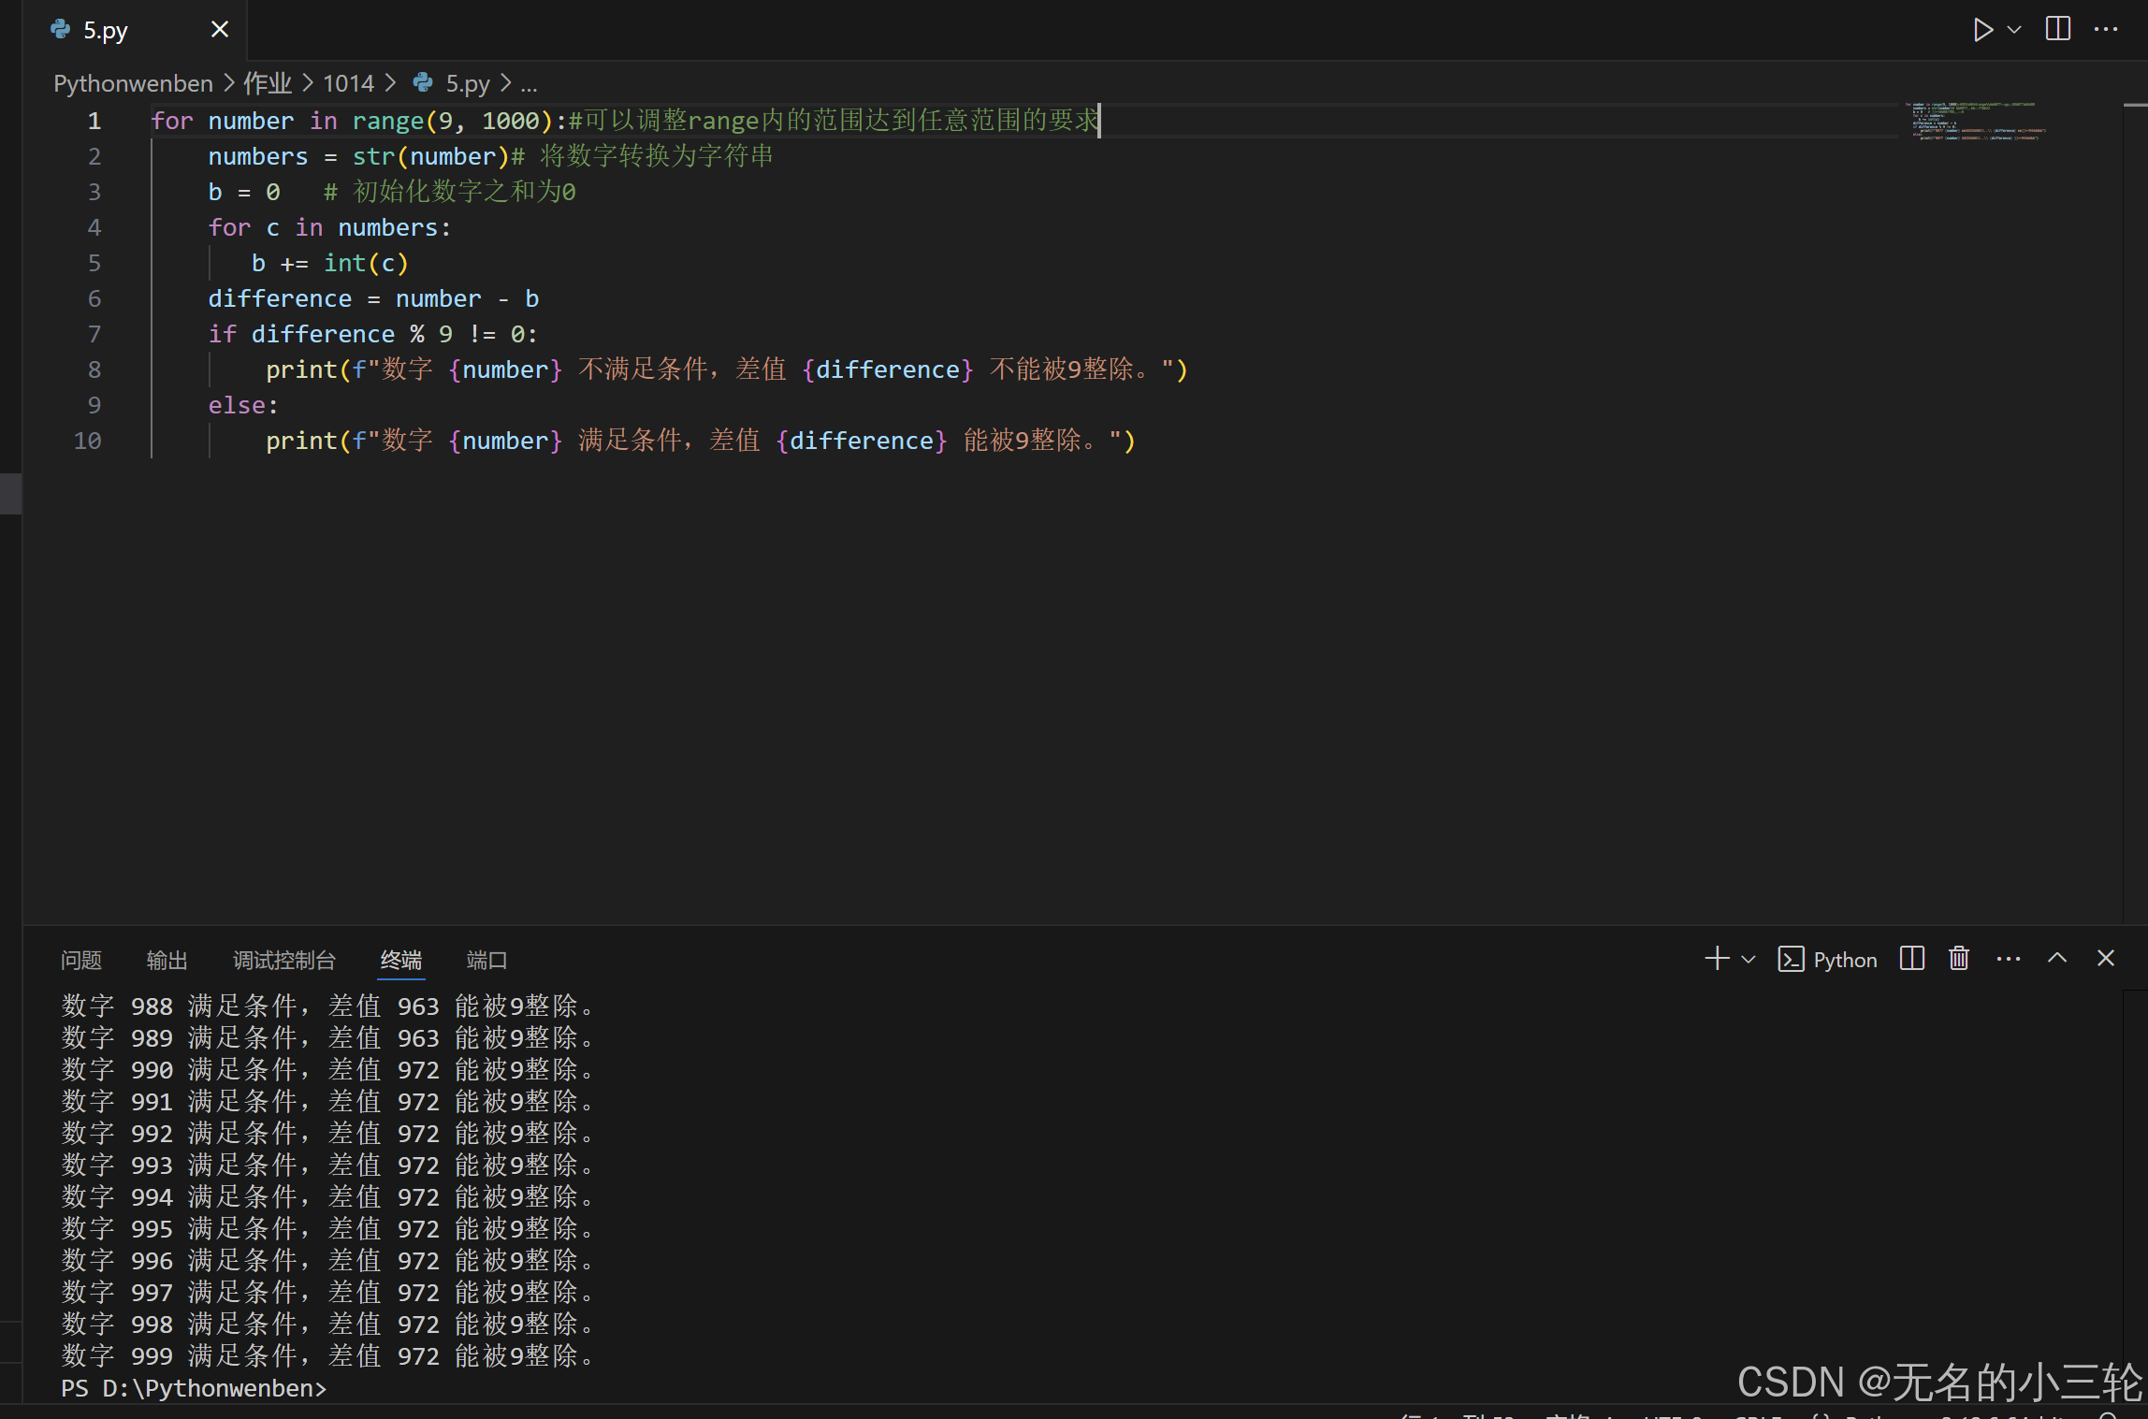Image resolution: width=2148 pixels, height=1419 pixels.
Task: Switch to the 输出 panel tab
Action: point(167,960)
